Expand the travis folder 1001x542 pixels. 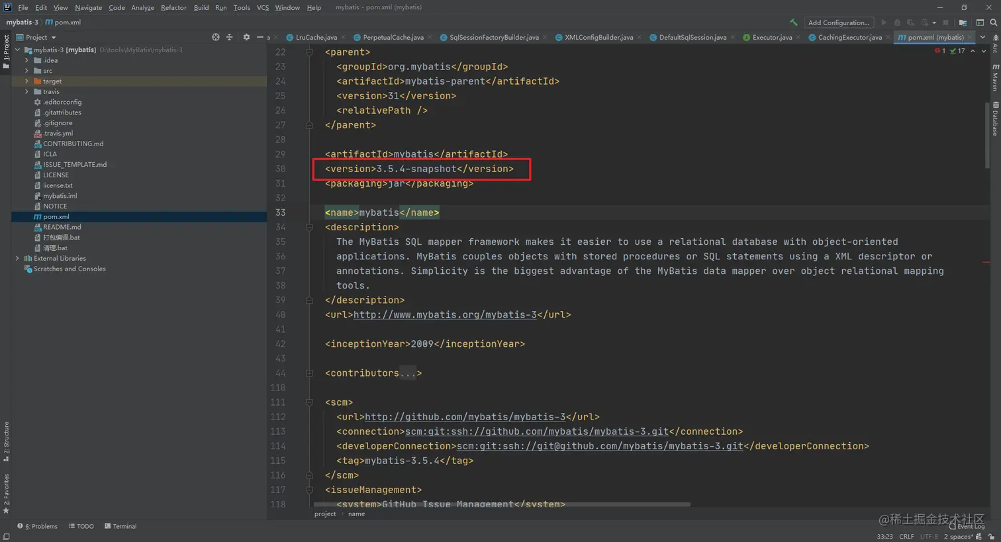coord(27,91)
